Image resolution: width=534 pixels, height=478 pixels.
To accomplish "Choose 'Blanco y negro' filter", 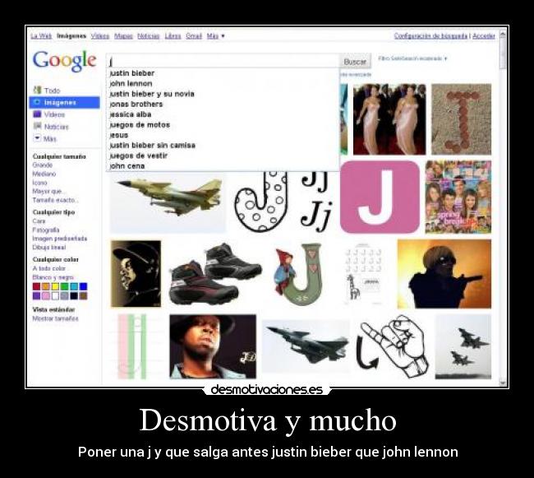I will [x=53, y=277].
